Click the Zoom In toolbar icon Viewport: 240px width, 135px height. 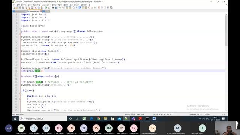[60, 7]
